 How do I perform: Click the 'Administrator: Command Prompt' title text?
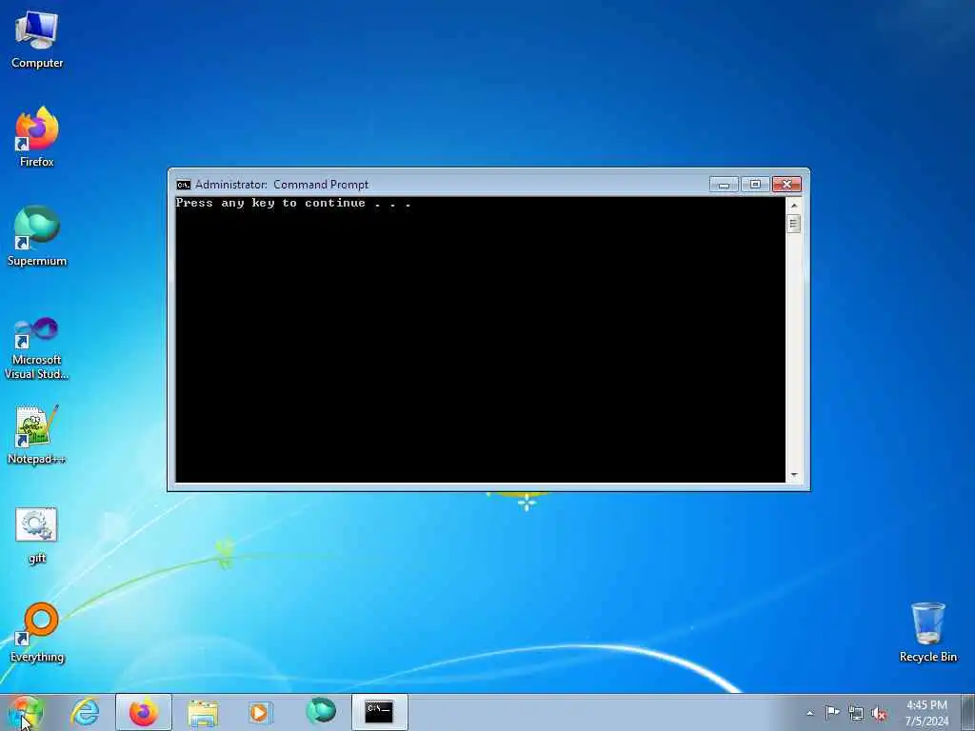(x=282, y=185)
